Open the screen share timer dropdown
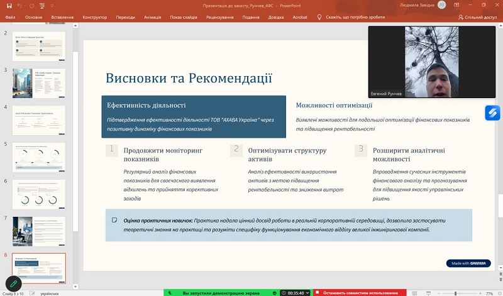The height and width of the screenshot is (296, 503). [308, 293]
